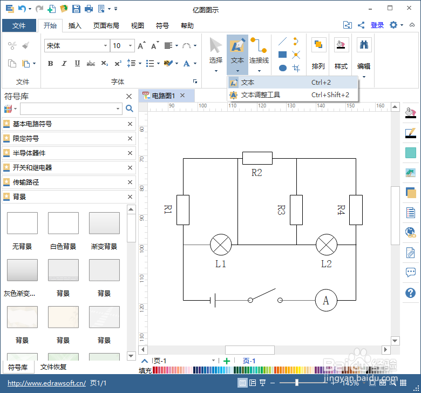Screen dimensions: 421x393
Task: Toggle Bold formatting
Action: tap(51, 64)
